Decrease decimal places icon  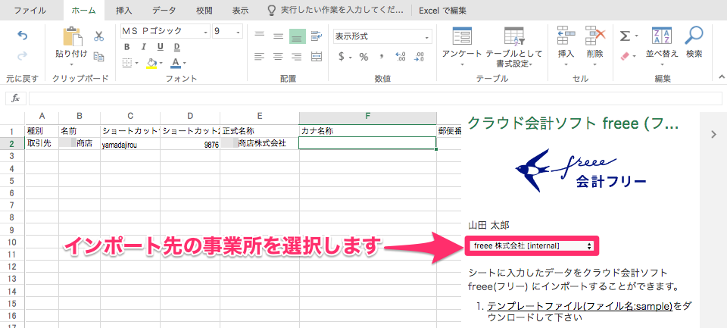coord(419,57)
